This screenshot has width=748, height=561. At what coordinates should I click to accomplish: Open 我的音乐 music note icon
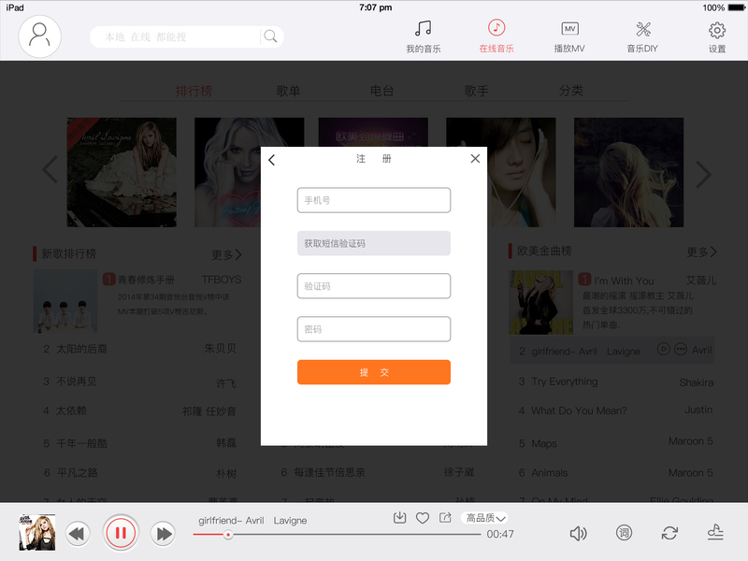click(x=424, y=29)
